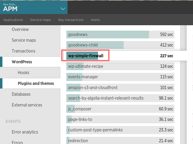Open the Alerts menu item
The height and width of the screenshot is (144, 193).
95,20
